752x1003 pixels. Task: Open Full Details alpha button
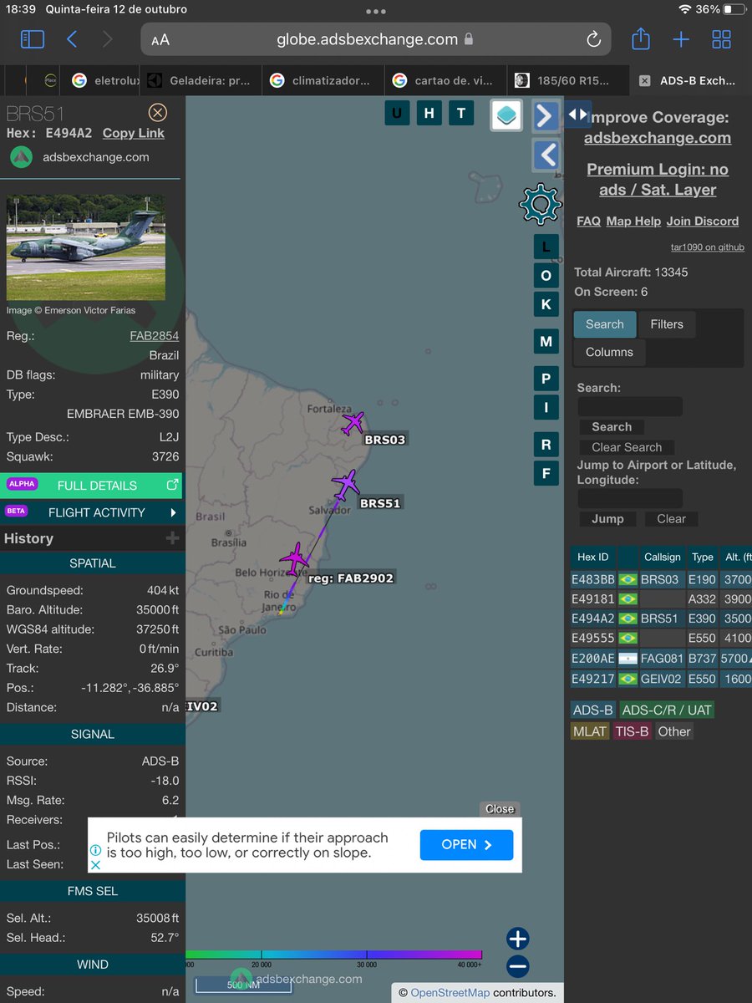tap(92, 486)
